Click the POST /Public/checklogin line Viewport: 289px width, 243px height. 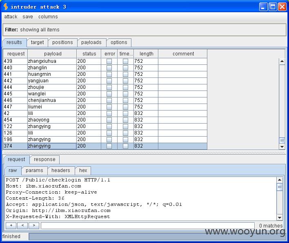tap(58, 180)
